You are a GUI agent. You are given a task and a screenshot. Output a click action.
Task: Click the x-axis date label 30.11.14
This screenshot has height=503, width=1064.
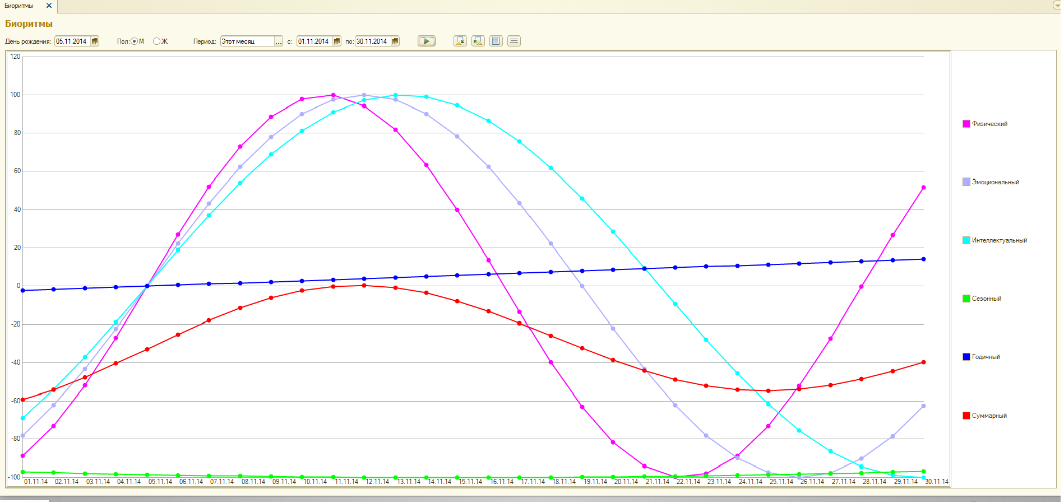[937, 482]
